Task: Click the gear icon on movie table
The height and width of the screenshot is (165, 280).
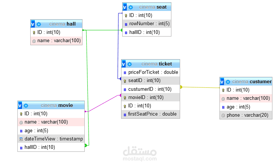Action: 26,105
